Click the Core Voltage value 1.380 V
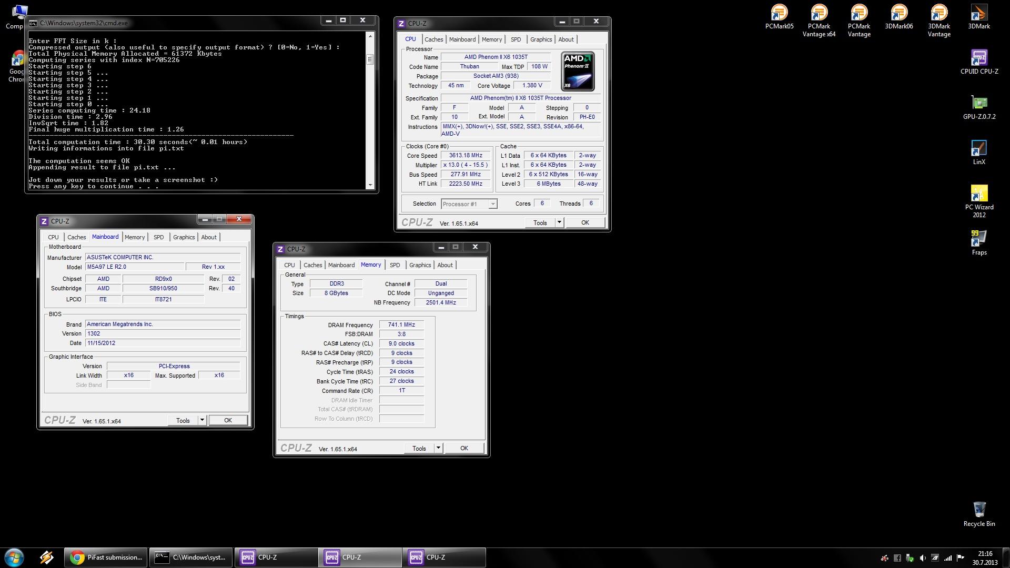This screenshot has height=568, width=1010. [532, 85]
